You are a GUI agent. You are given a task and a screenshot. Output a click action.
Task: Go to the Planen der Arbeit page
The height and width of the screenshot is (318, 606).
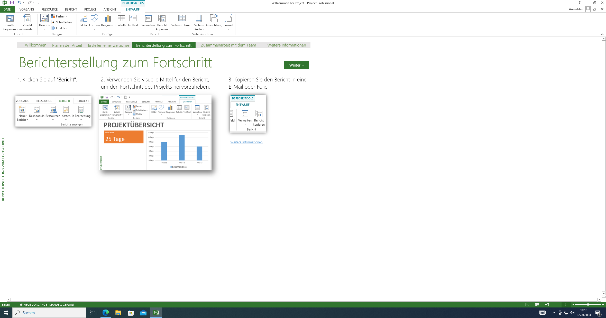click(67, 45)
